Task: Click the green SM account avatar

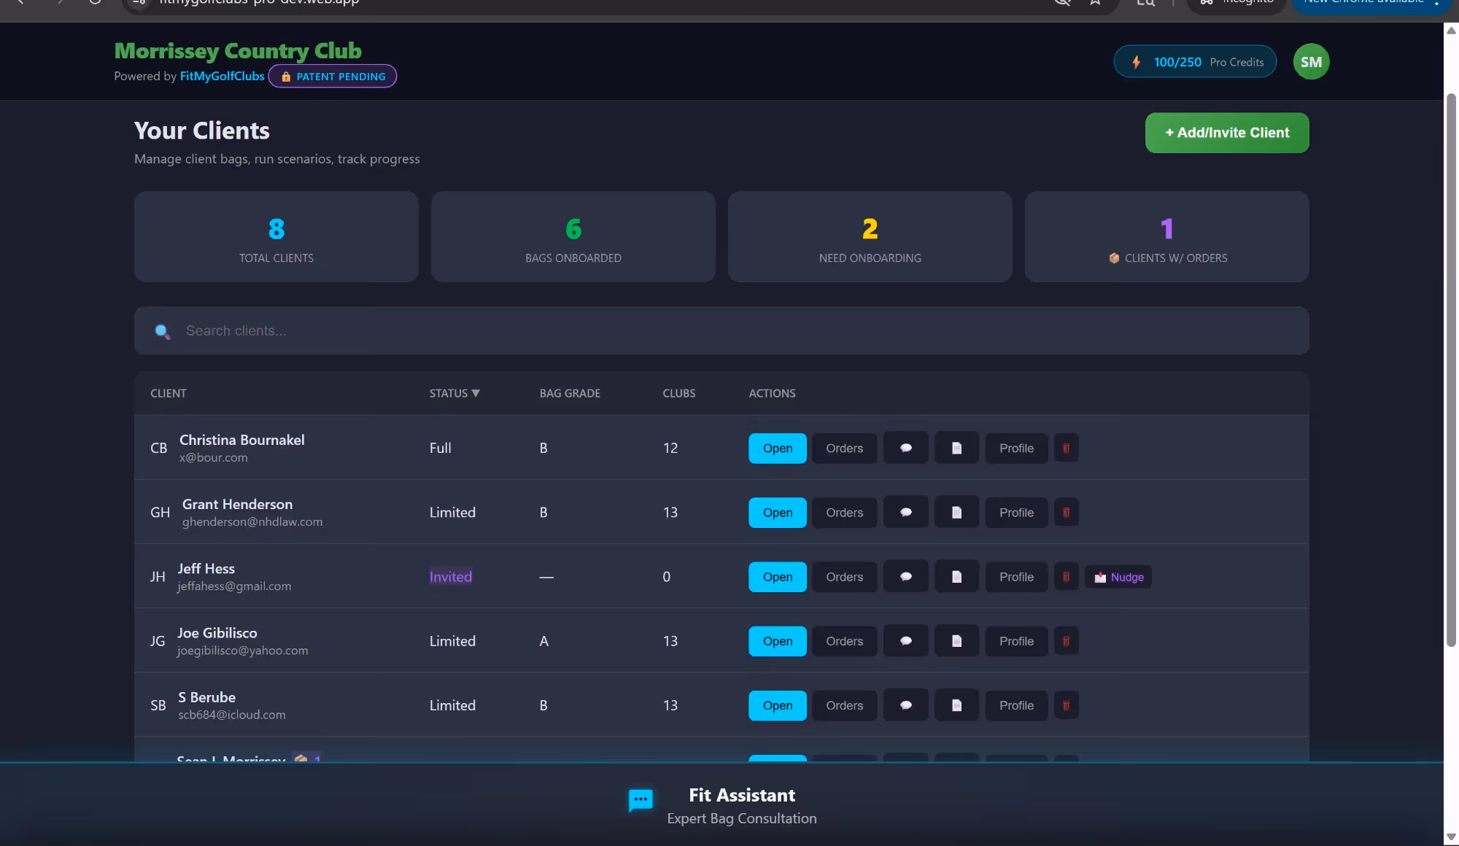Action: [x=1310, y=61]
